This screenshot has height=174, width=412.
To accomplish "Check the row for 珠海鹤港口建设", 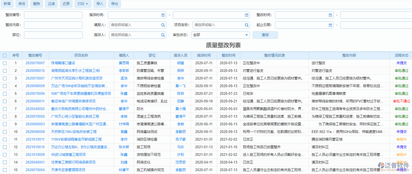I will tap(4, 63).
